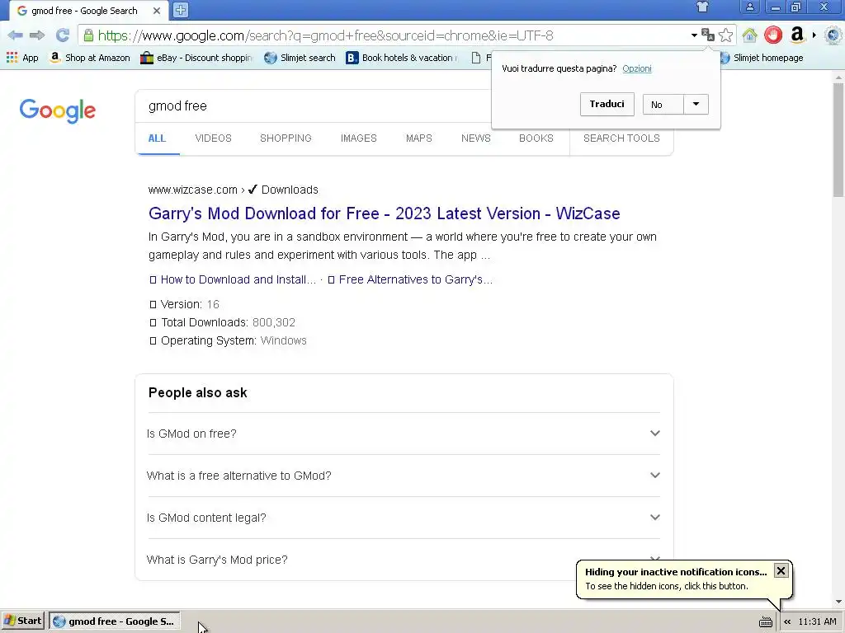Click the page vertical scrollbar thumb
This screenshot has width=845, height=633.
838,140
